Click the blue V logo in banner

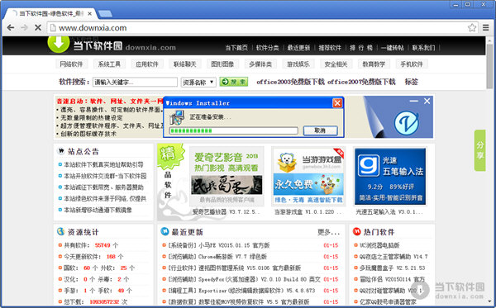click(407, 122)
